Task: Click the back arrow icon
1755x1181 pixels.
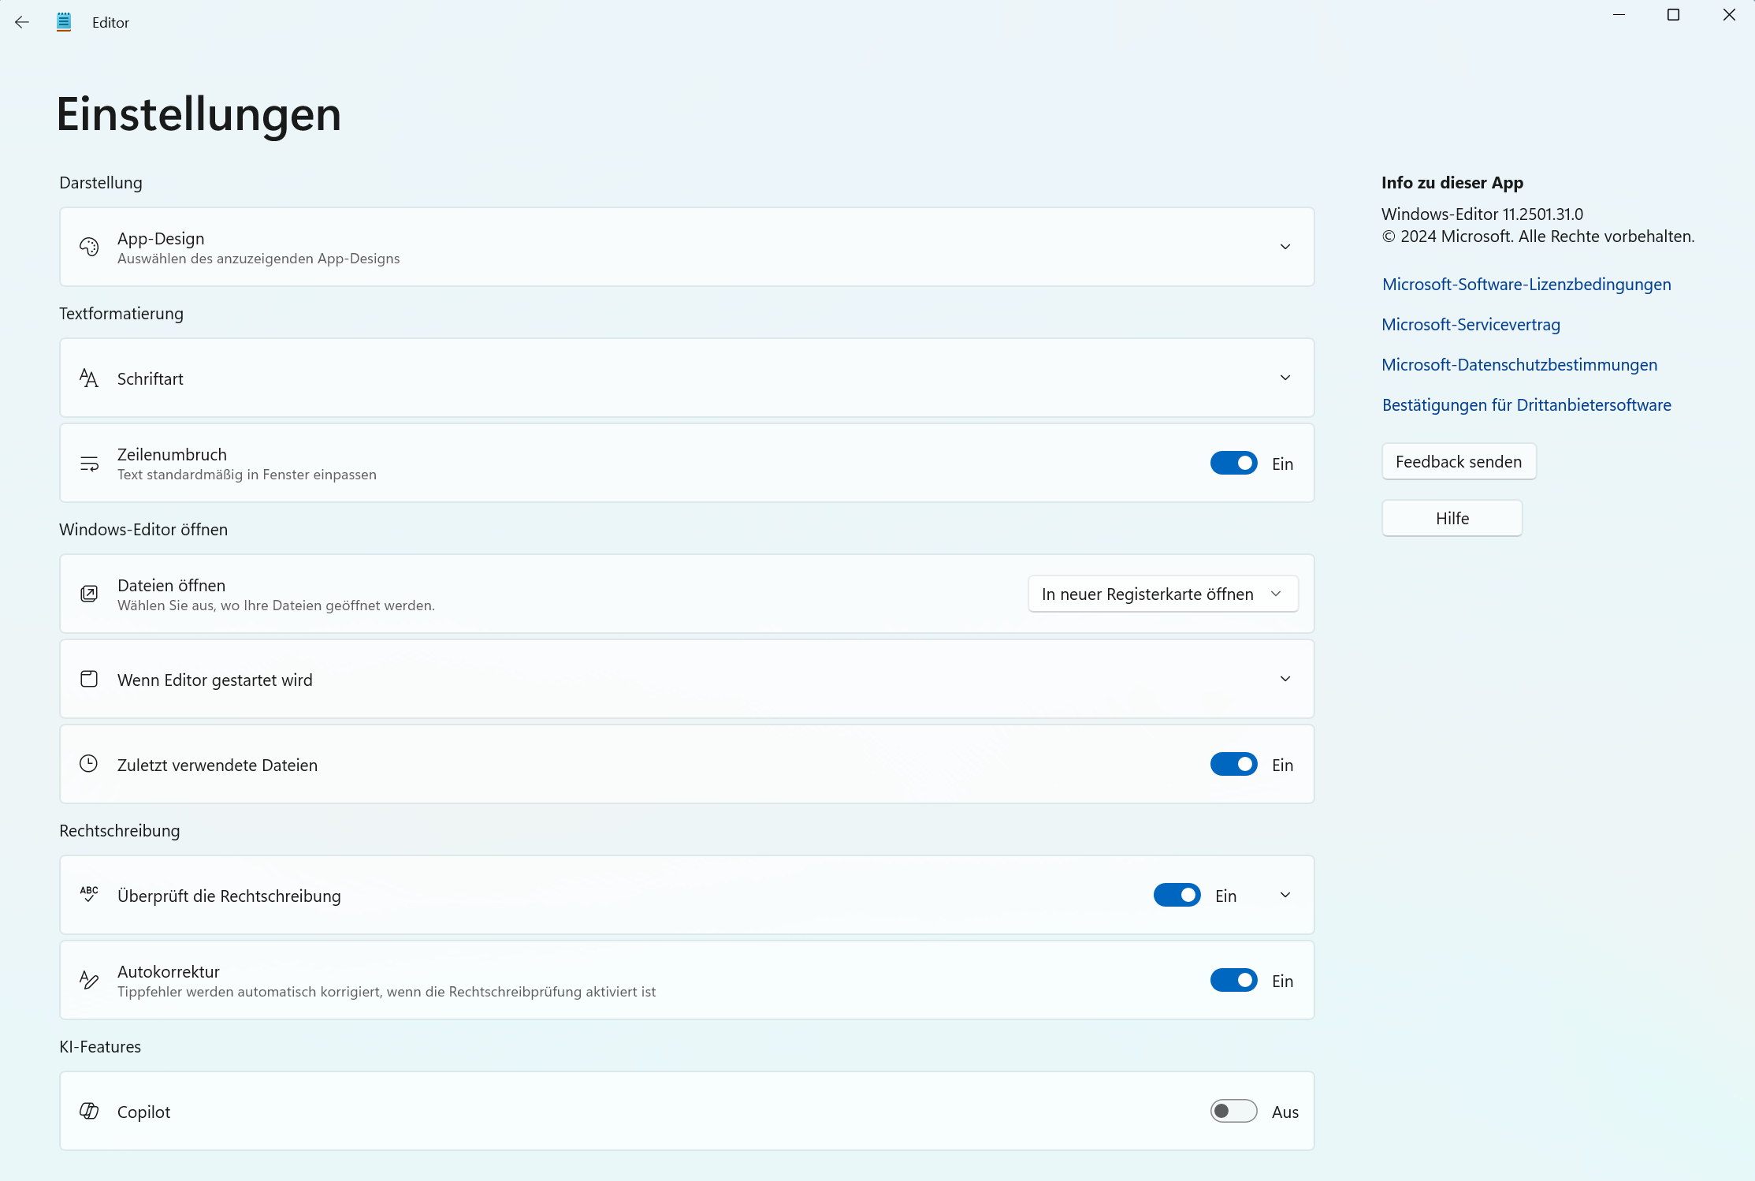Action: [x=22, y=22]
